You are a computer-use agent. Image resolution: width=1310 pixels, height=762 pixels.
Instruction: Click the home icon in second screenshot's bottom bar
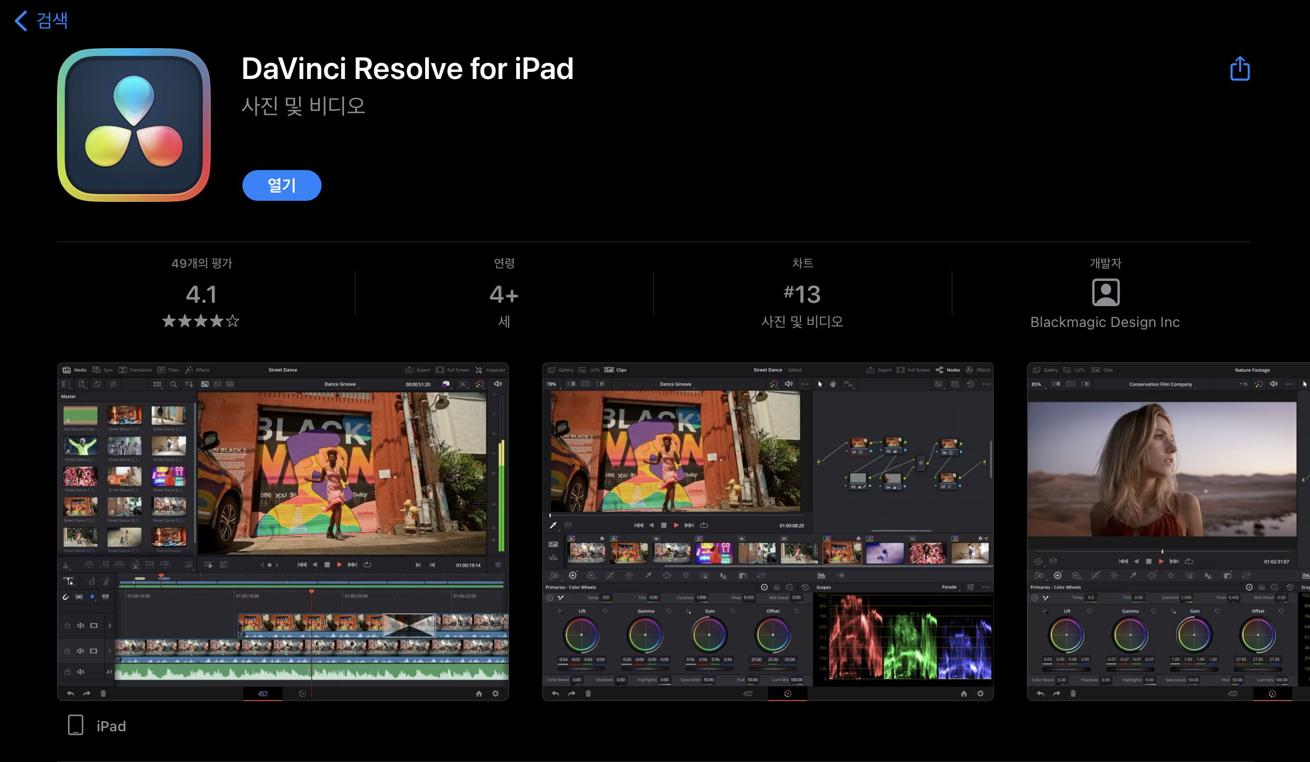[x=964, y=693]
